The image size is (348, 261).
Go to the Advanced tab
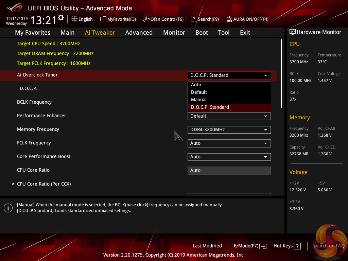[x=139, y=33]
